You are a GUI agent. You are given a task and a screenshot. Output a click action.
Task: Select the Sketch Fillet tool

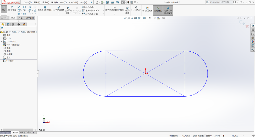[30, 14]
